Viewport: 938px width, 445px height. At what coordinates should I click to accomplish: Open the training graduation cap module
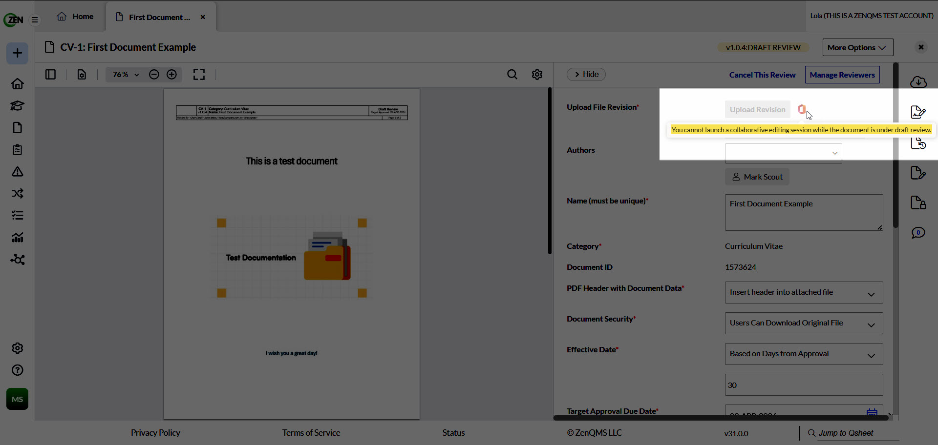(18, 106)
